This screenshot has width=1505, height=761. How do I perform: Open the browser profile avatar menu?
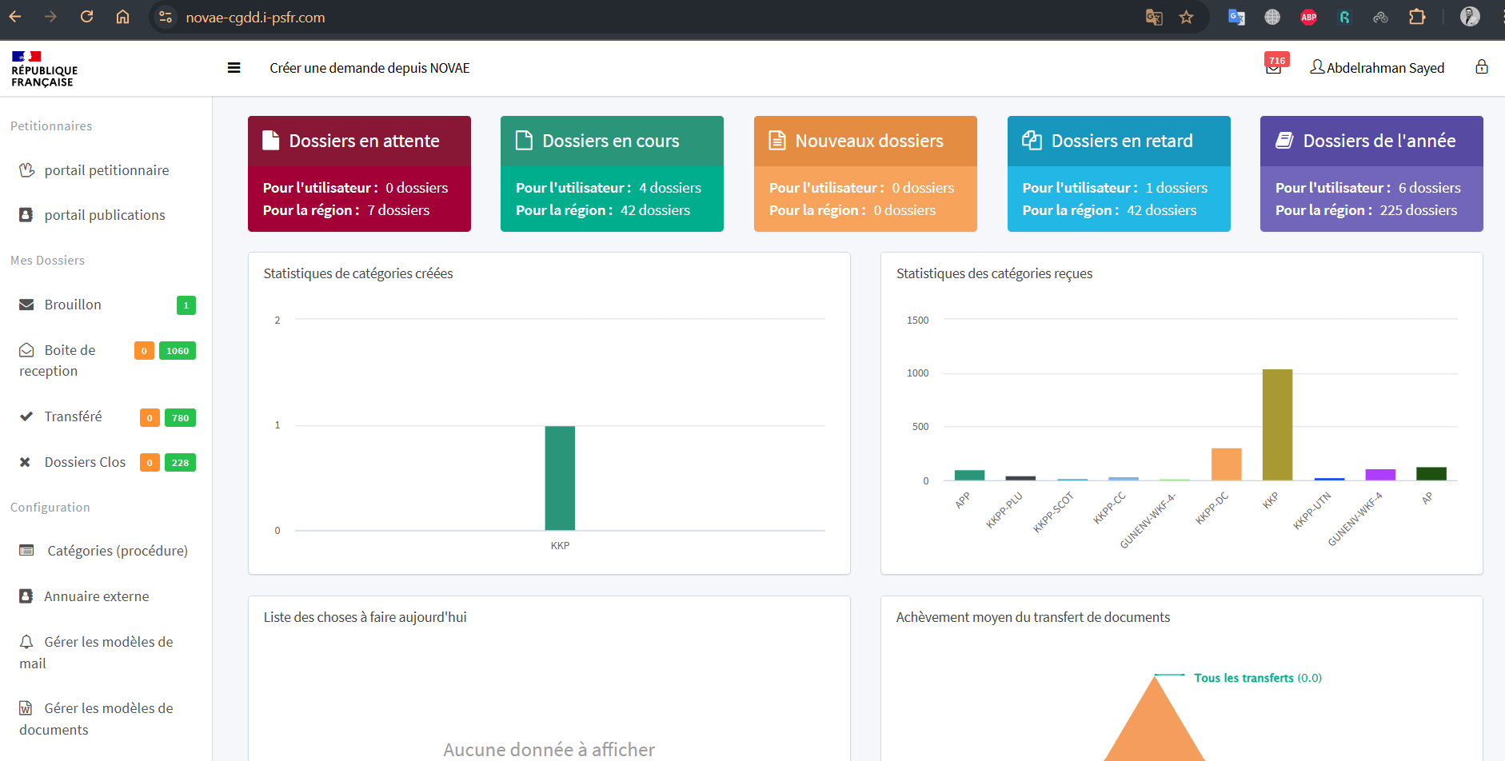point(1470,17)
